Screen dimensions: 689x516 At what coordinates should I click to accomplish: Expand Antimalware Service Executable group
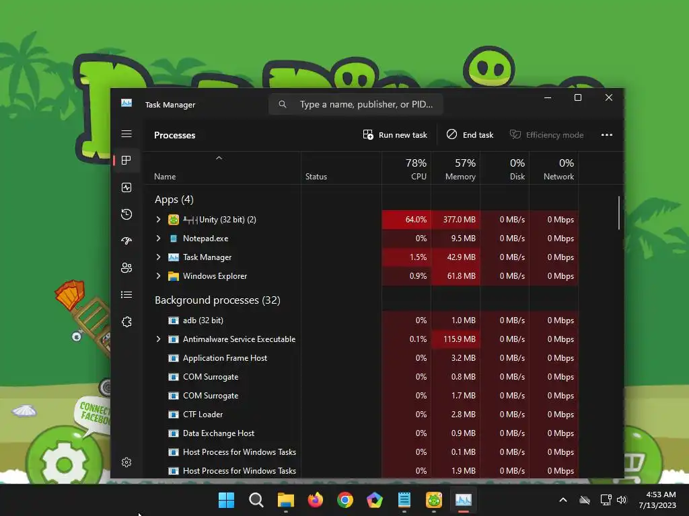(158, 339)
